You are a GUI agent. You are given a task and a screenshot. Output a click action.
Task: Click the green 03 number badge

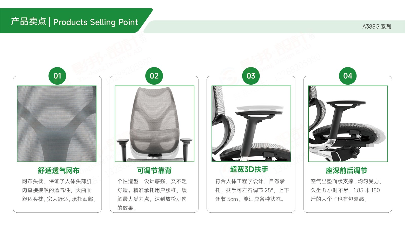(x=251, y=76)
